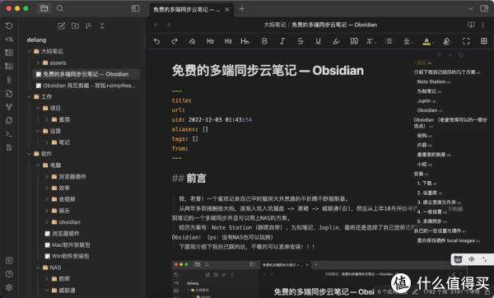Open the Mac软件安装包 note
Screen dimensions: 494x298
click(71, 244)
